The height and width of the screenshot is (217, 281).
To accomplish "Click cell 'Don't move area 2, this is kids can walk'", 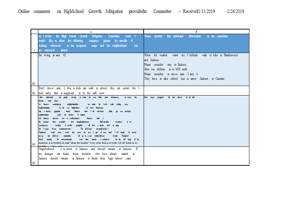I will tap(91, 91).
